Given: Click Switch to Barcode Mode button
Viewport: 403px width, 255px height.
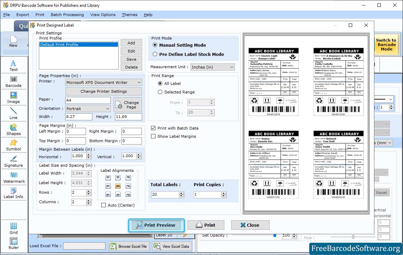Looking at the screenshot, I should (386, 45).
